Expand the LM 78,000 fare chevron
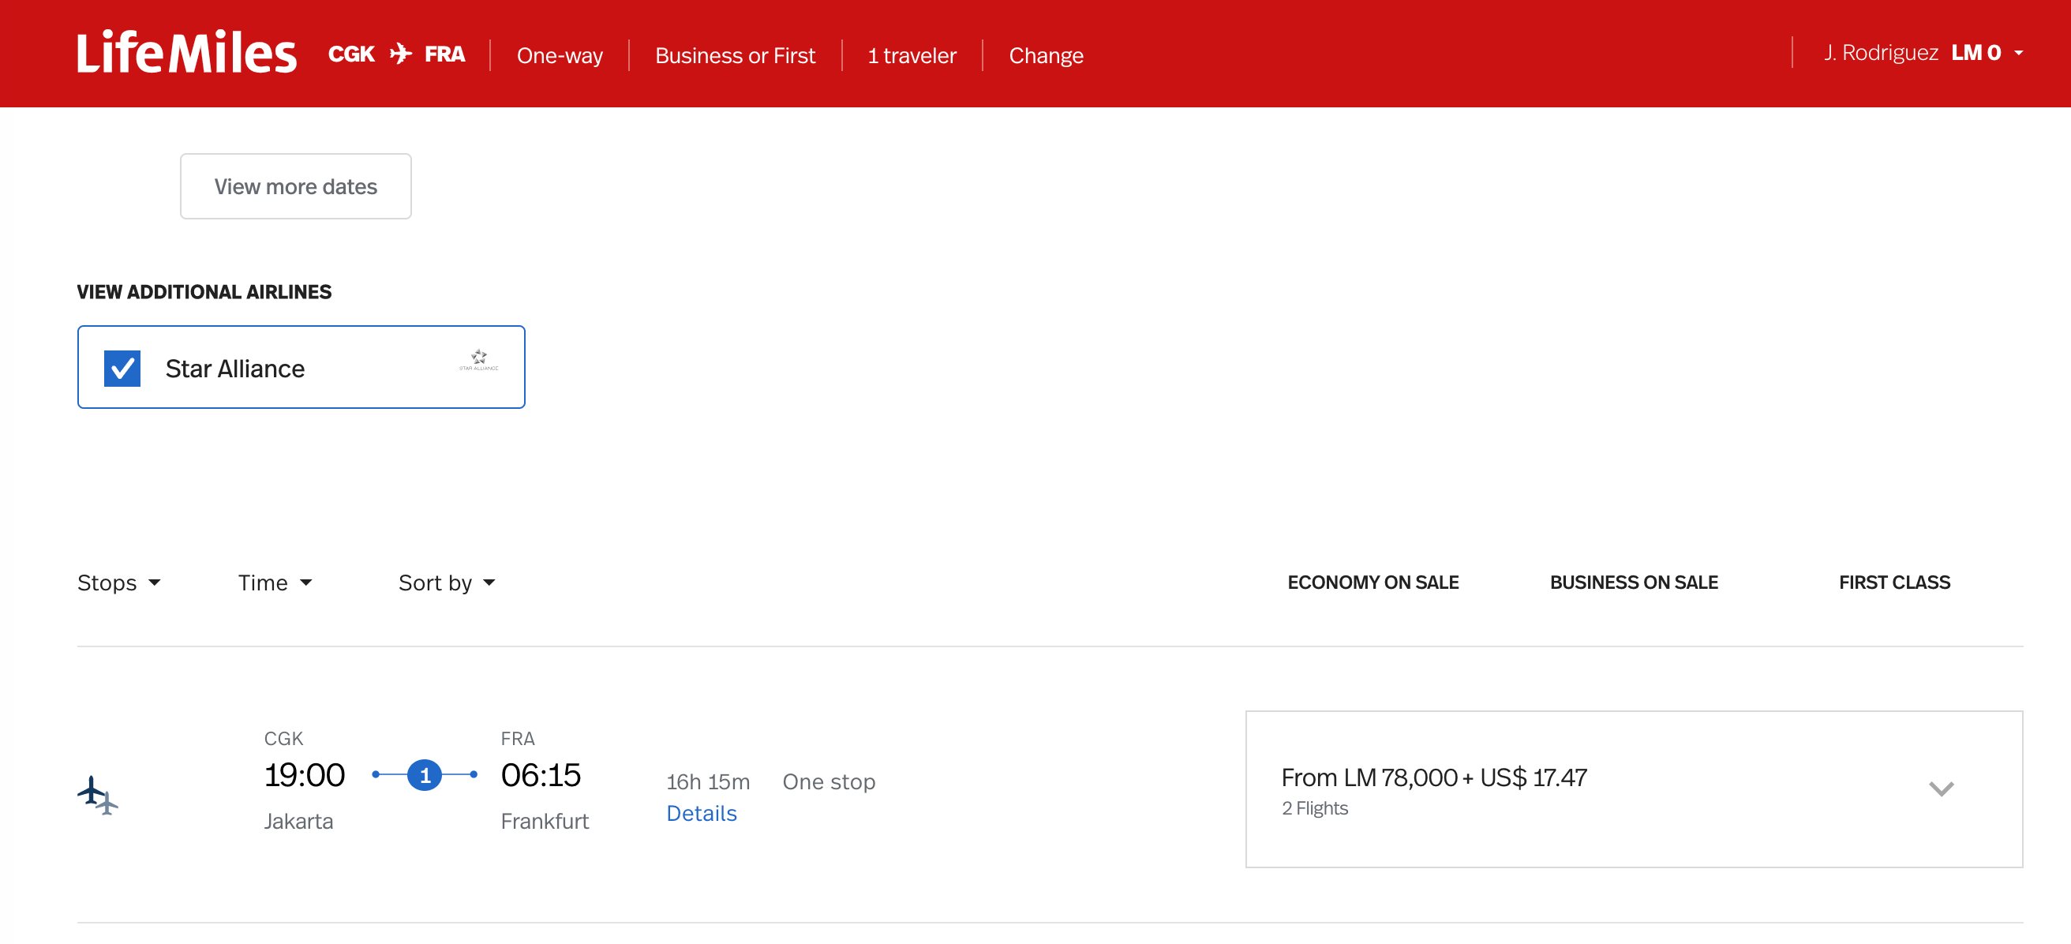The height and width of the screenshot is (944, 2071). (1940, 788)
